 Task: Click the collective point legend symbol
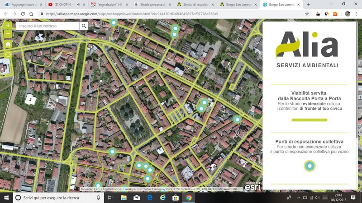pyautogui.click(x=310, y=166)
